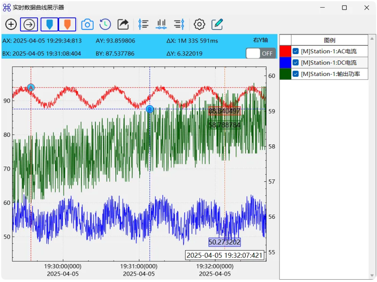Click the list with left slider icon
This screenshot has height=282, width=377.
(143, 24)
